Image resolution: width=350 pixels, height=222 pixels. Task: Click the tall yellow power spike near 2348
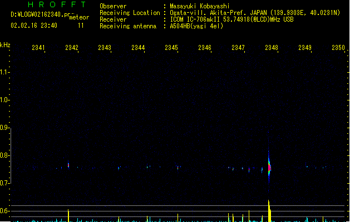point(269,211)
